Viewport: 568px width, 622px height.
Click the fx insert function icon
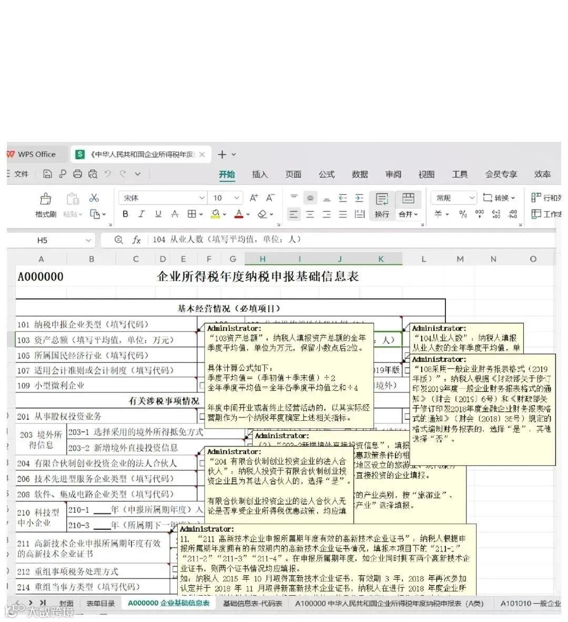136,240
